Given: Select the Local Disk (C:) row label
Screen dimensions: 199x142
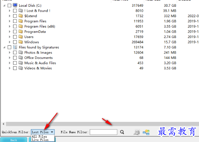Looking at the screenshot, I should [x=30, y=5].
